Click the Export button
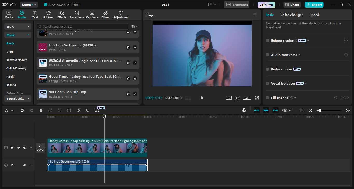This screenshot has width=354, height=189. pos(314,4)
